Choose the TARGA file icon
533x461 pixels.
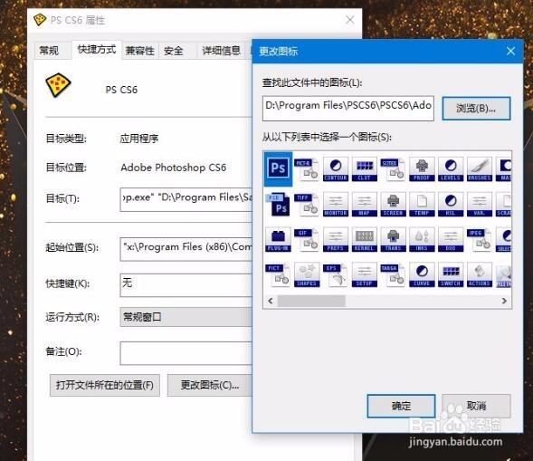[x=394, y=274]
